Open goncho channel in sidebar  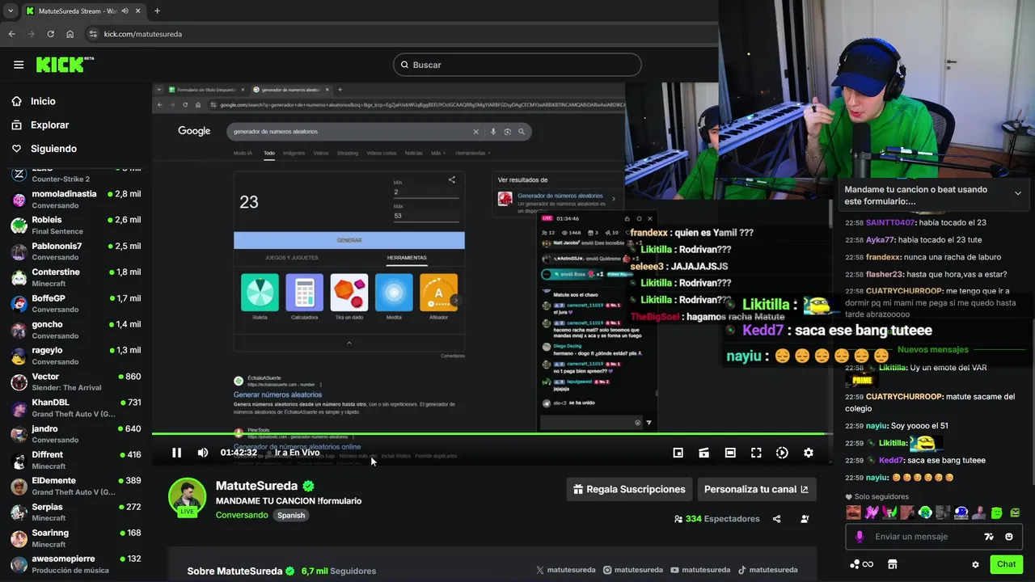pos(74,330)
